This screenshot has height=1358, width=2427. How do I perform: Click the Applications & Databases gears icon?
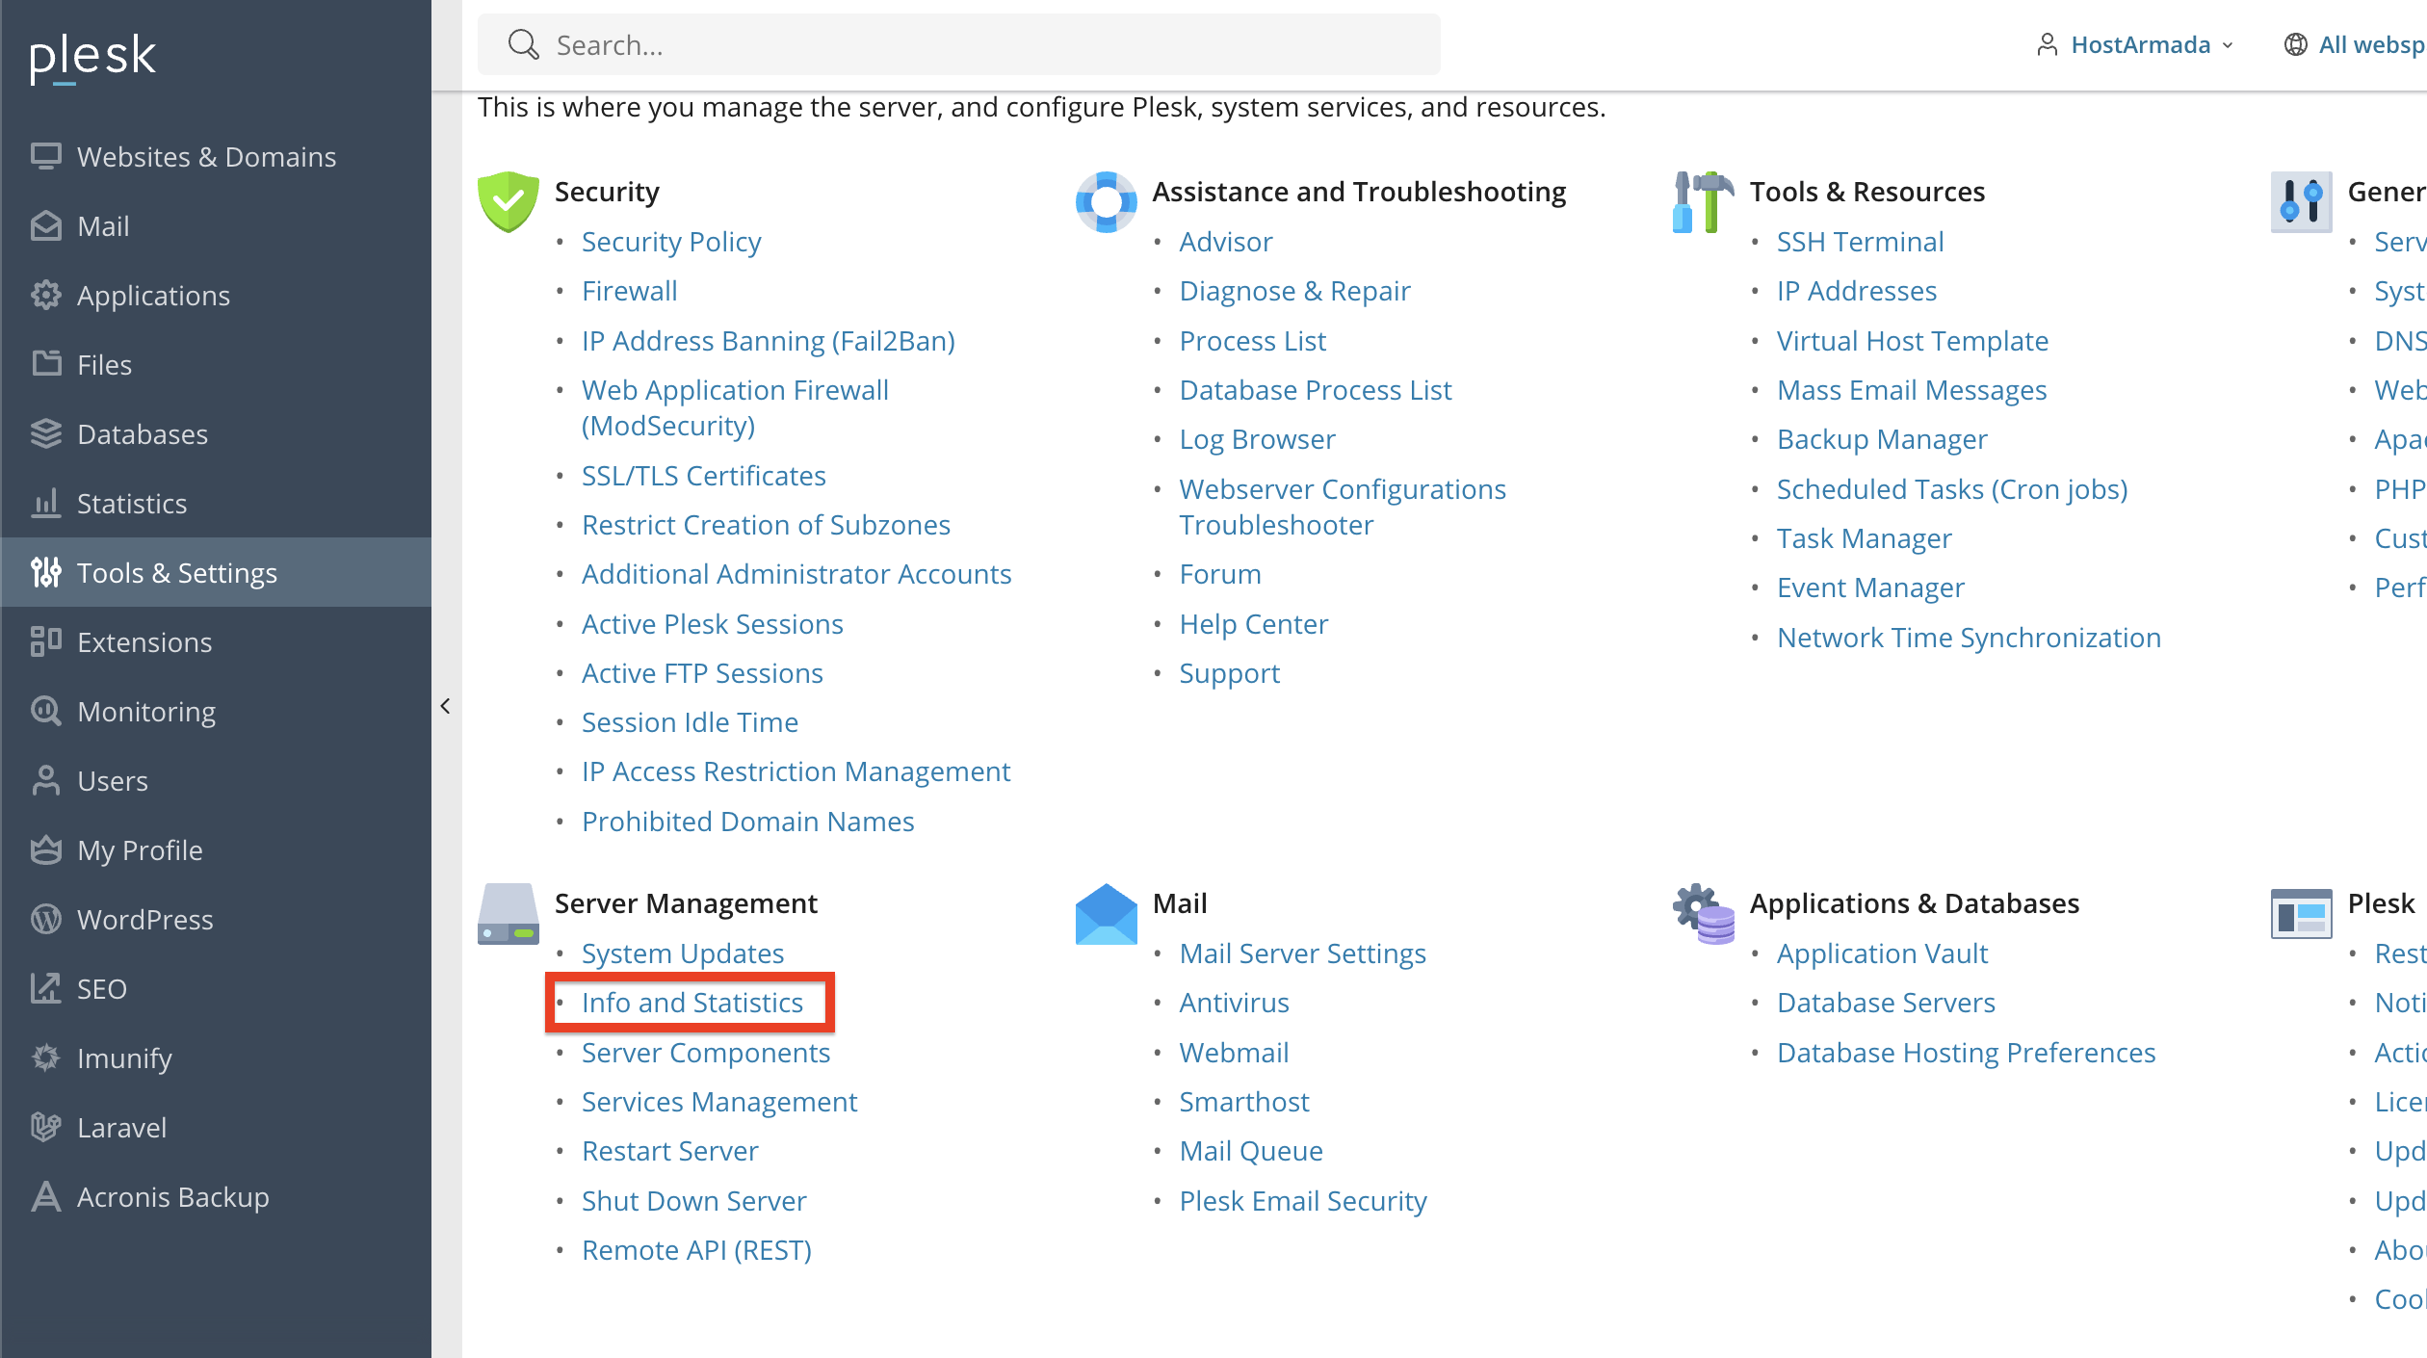pos(1704,914)
